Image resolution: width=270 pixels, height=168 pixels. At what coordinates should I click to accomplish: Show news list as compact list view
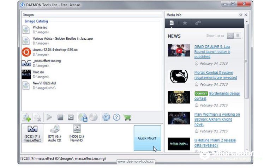[238, 35]
